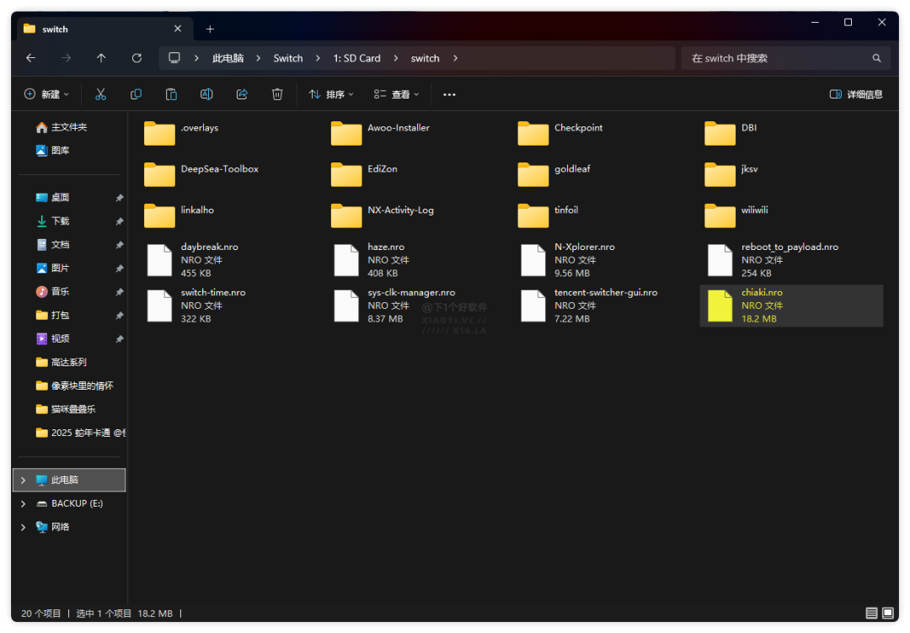Open the 排序 sort dropdown
This screenshot has height=633, width=910.
(x=331, y=94)
